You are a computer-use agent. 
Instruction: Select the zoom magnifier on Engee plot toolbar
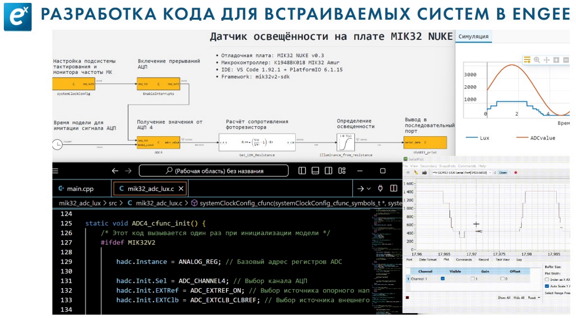[537, 60]
